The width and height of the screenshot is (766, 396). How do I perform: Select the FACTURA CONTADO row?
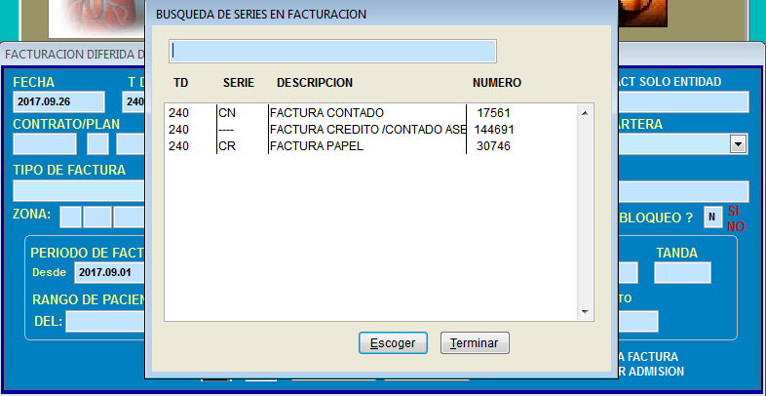click(x=371, y=113)
